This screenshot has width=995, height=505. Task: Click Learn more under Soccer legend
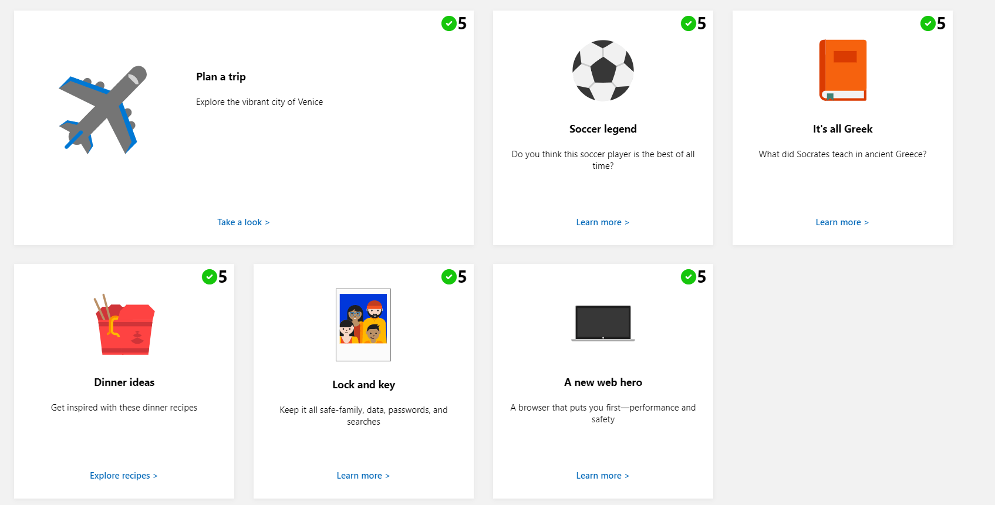(x=602, y=222)
